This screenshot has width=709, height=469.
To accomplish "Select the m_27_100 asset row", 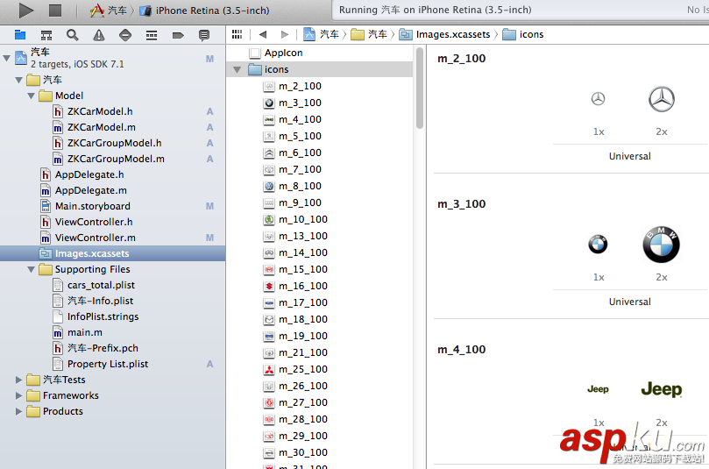I will pyautogui.click(x=320, y=403).
